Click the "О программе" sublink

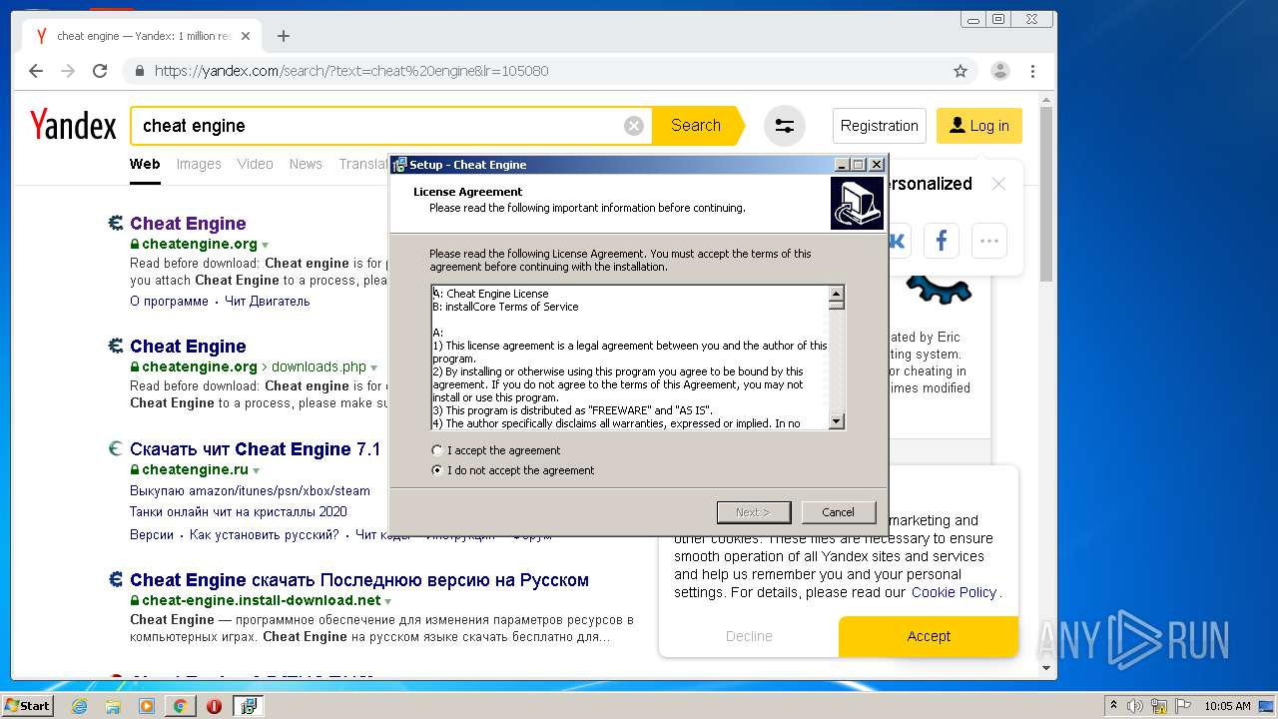pyautogui.click(x=169, y=301)
